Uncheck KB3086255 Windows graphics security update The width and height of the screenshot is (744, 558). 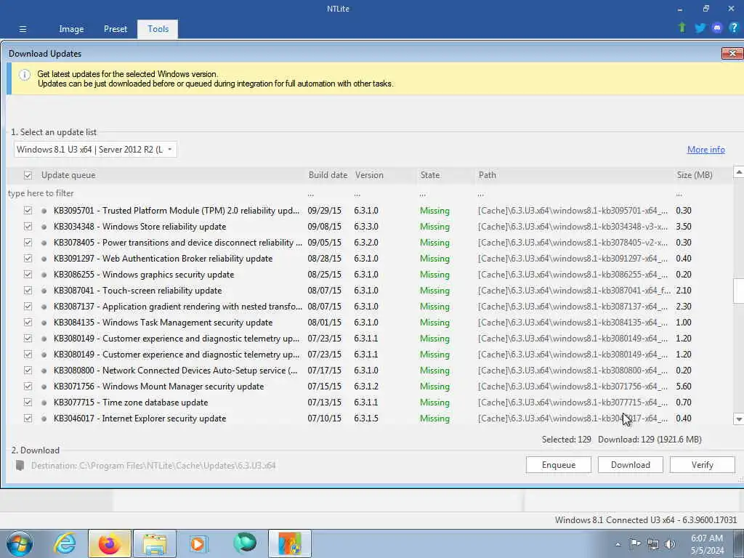(x=28, y=275)
